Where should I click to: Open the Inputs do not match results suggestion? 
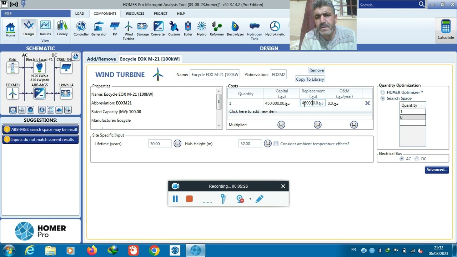click(x=41, y=140)
